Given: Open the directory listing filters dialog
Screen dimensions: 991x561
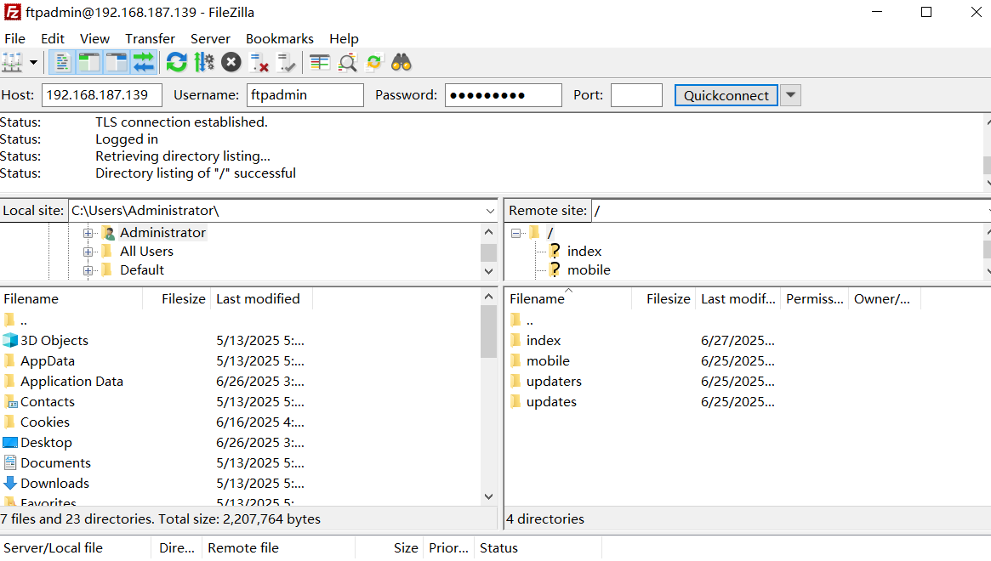Looking at the screenshot, I should (x=320, y=63).
